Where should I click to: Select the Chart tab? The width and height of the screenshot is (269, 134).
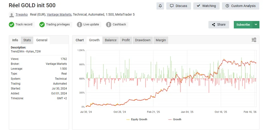(80, 40)
